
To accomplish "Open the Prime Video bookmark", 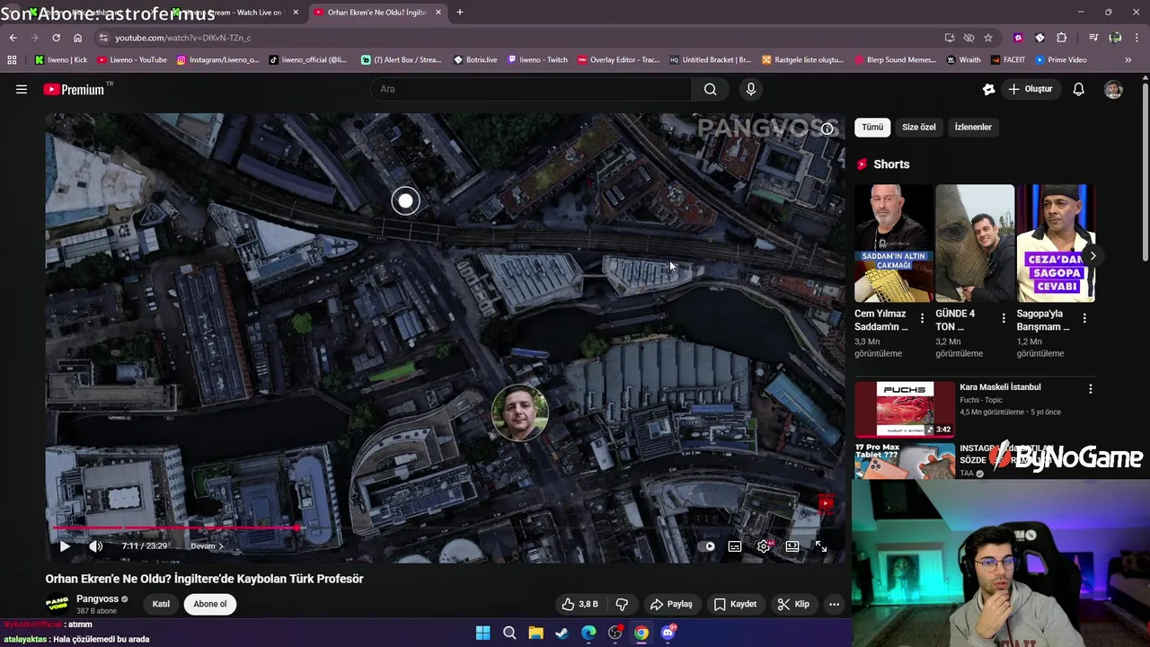I will pyautogui.click(x=1061, y=60).
